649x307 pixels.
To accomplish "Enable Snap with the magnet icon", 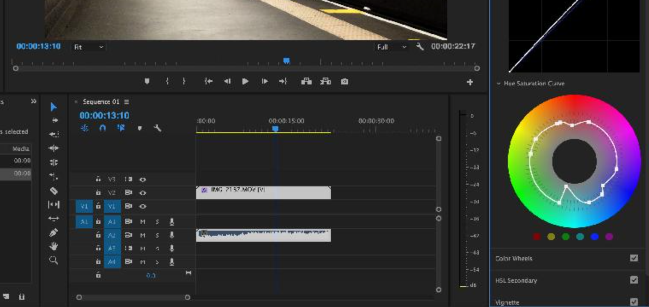I will click(102, 128).
